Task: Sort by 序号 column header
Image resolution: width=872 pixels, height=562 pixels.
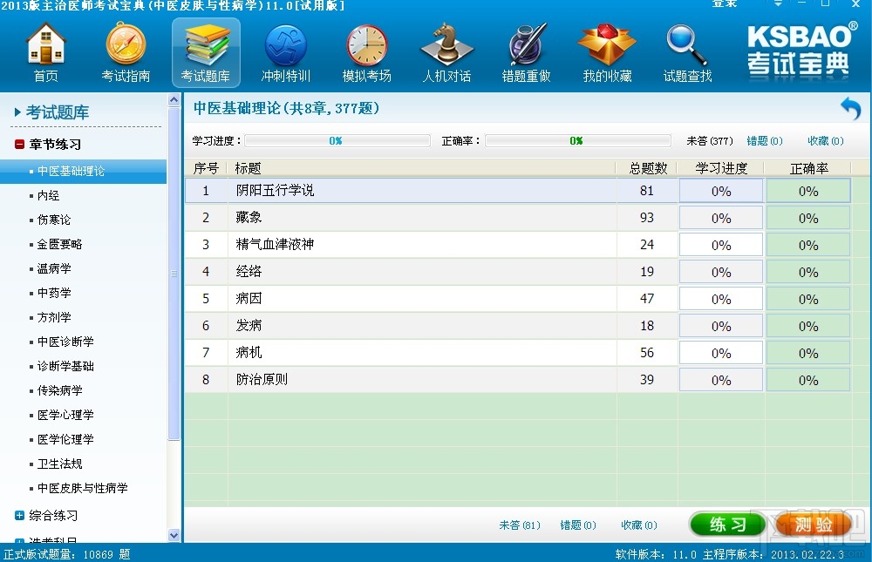Action: click(206, 168)
